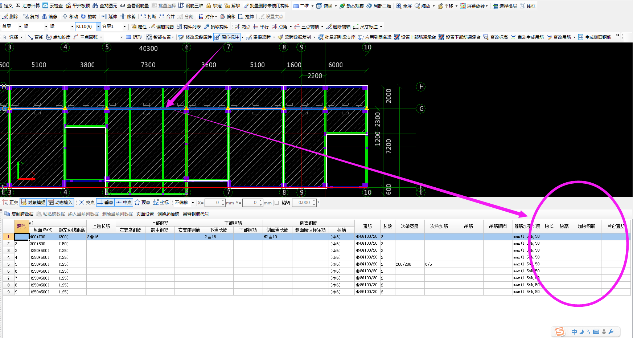Select the 旋转 rotate tool in edit toolbar

(x=89, y=16)
